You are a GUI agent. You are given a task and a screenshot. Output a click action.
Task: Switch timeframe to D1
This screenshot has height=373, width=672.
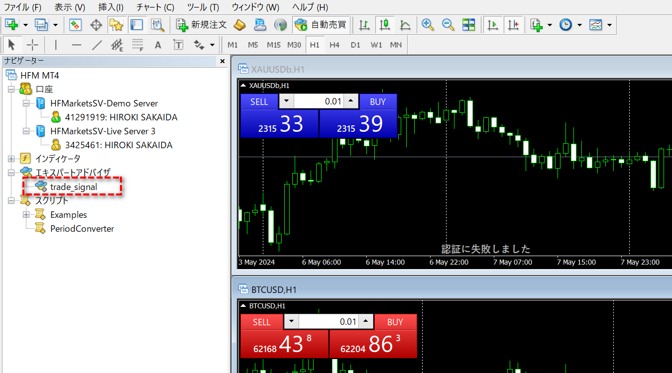(x=355, y=45)
